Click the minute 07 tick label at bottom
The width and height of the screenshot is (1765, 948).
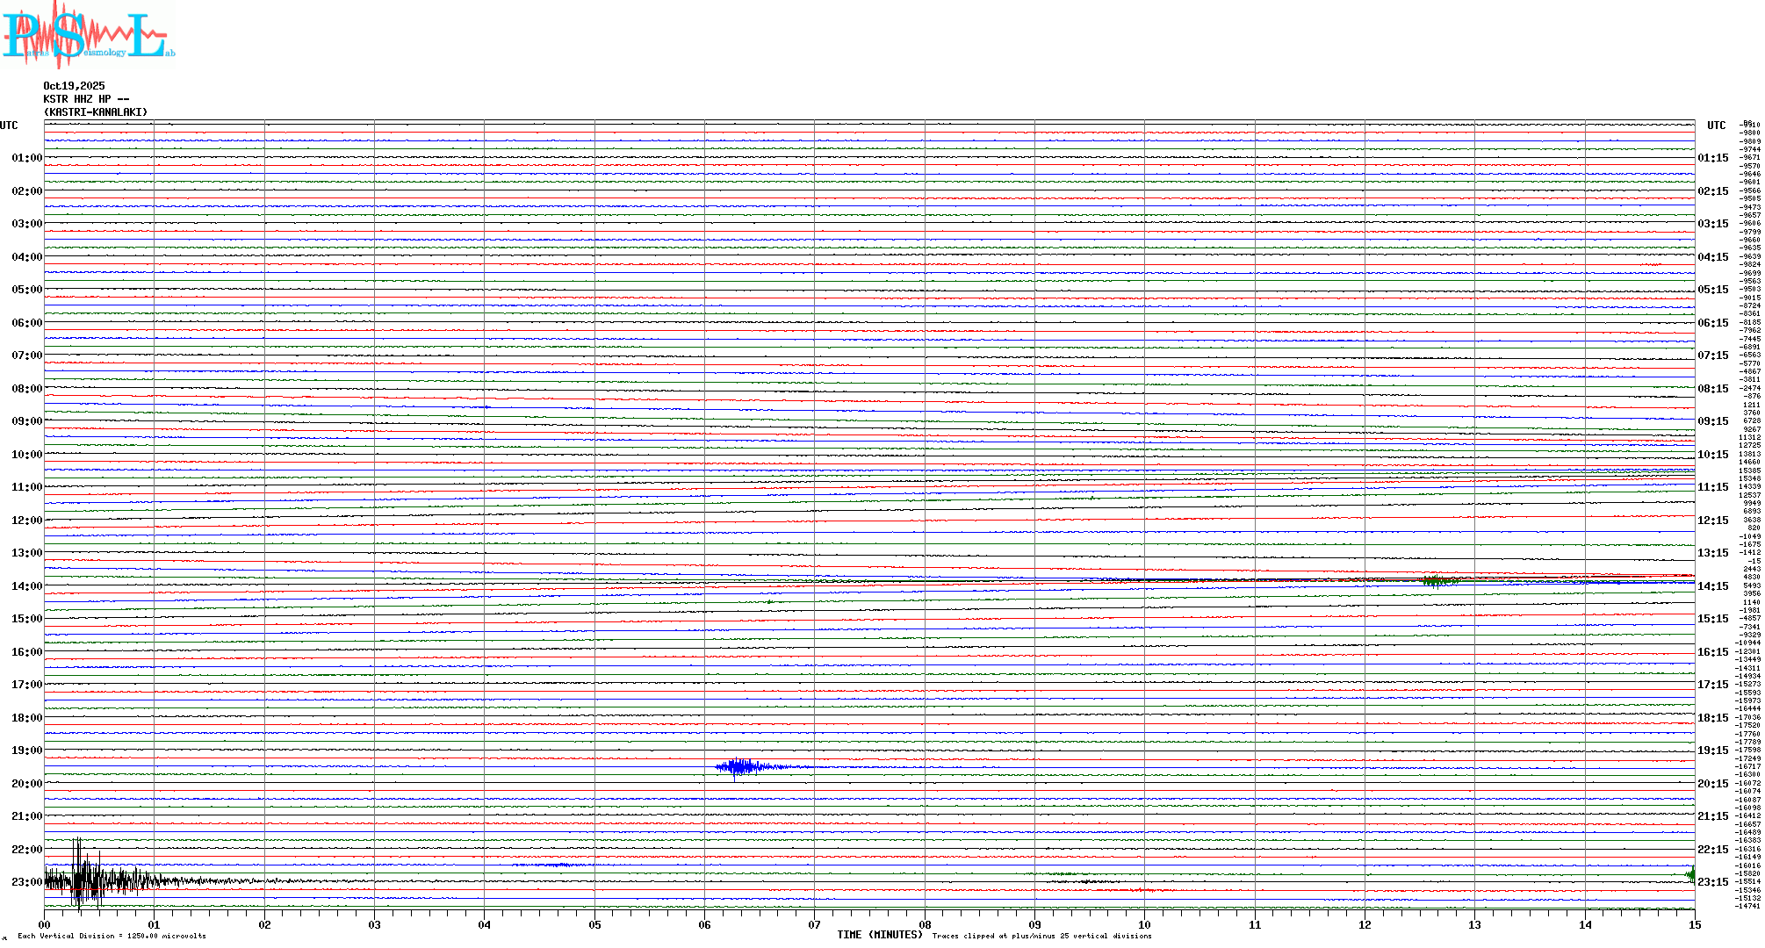click(814, 924)
